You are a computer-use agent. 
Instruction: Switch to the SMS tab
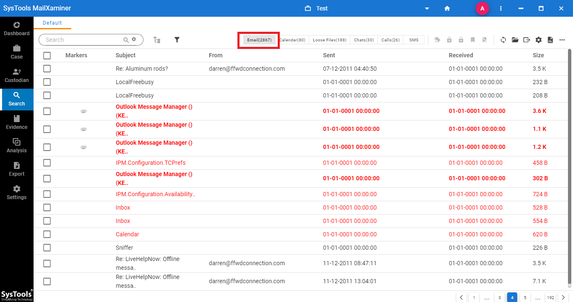(414, 40)
